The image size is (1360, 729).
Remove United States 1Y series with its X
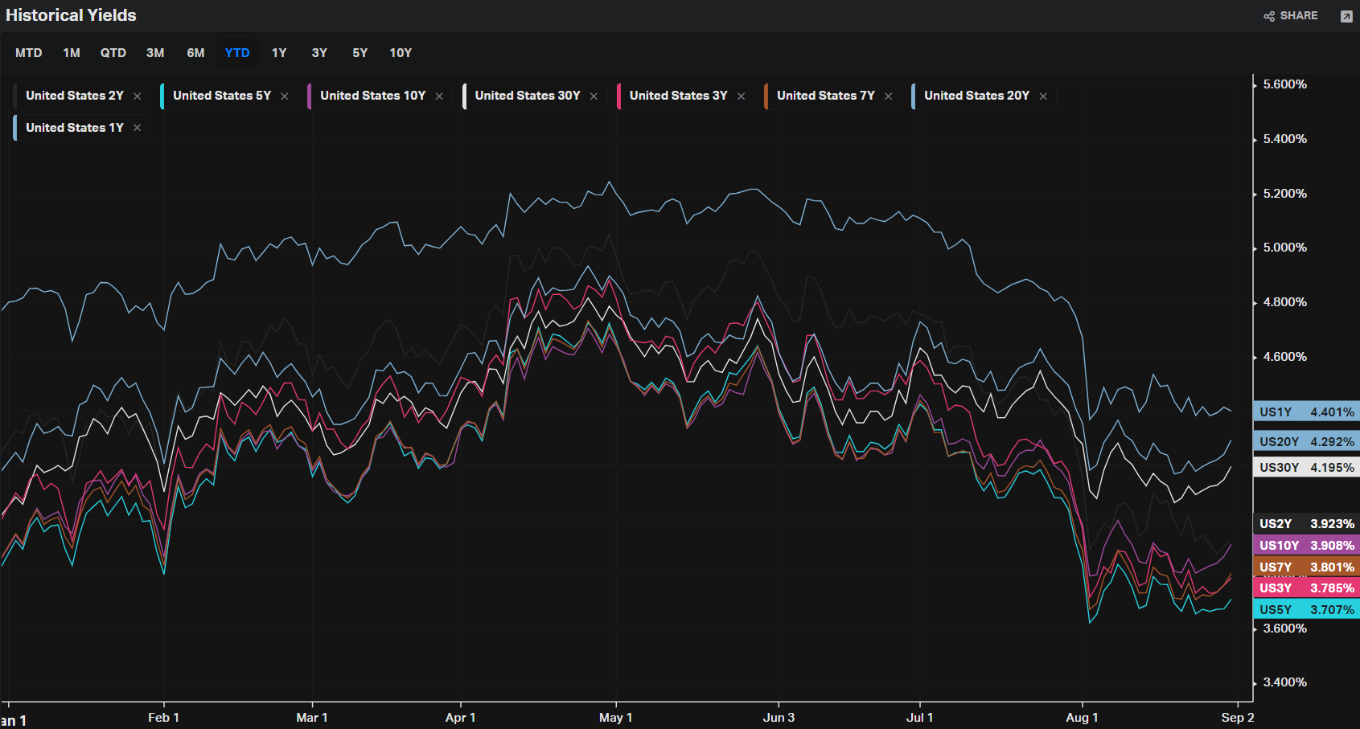point(138,128)
